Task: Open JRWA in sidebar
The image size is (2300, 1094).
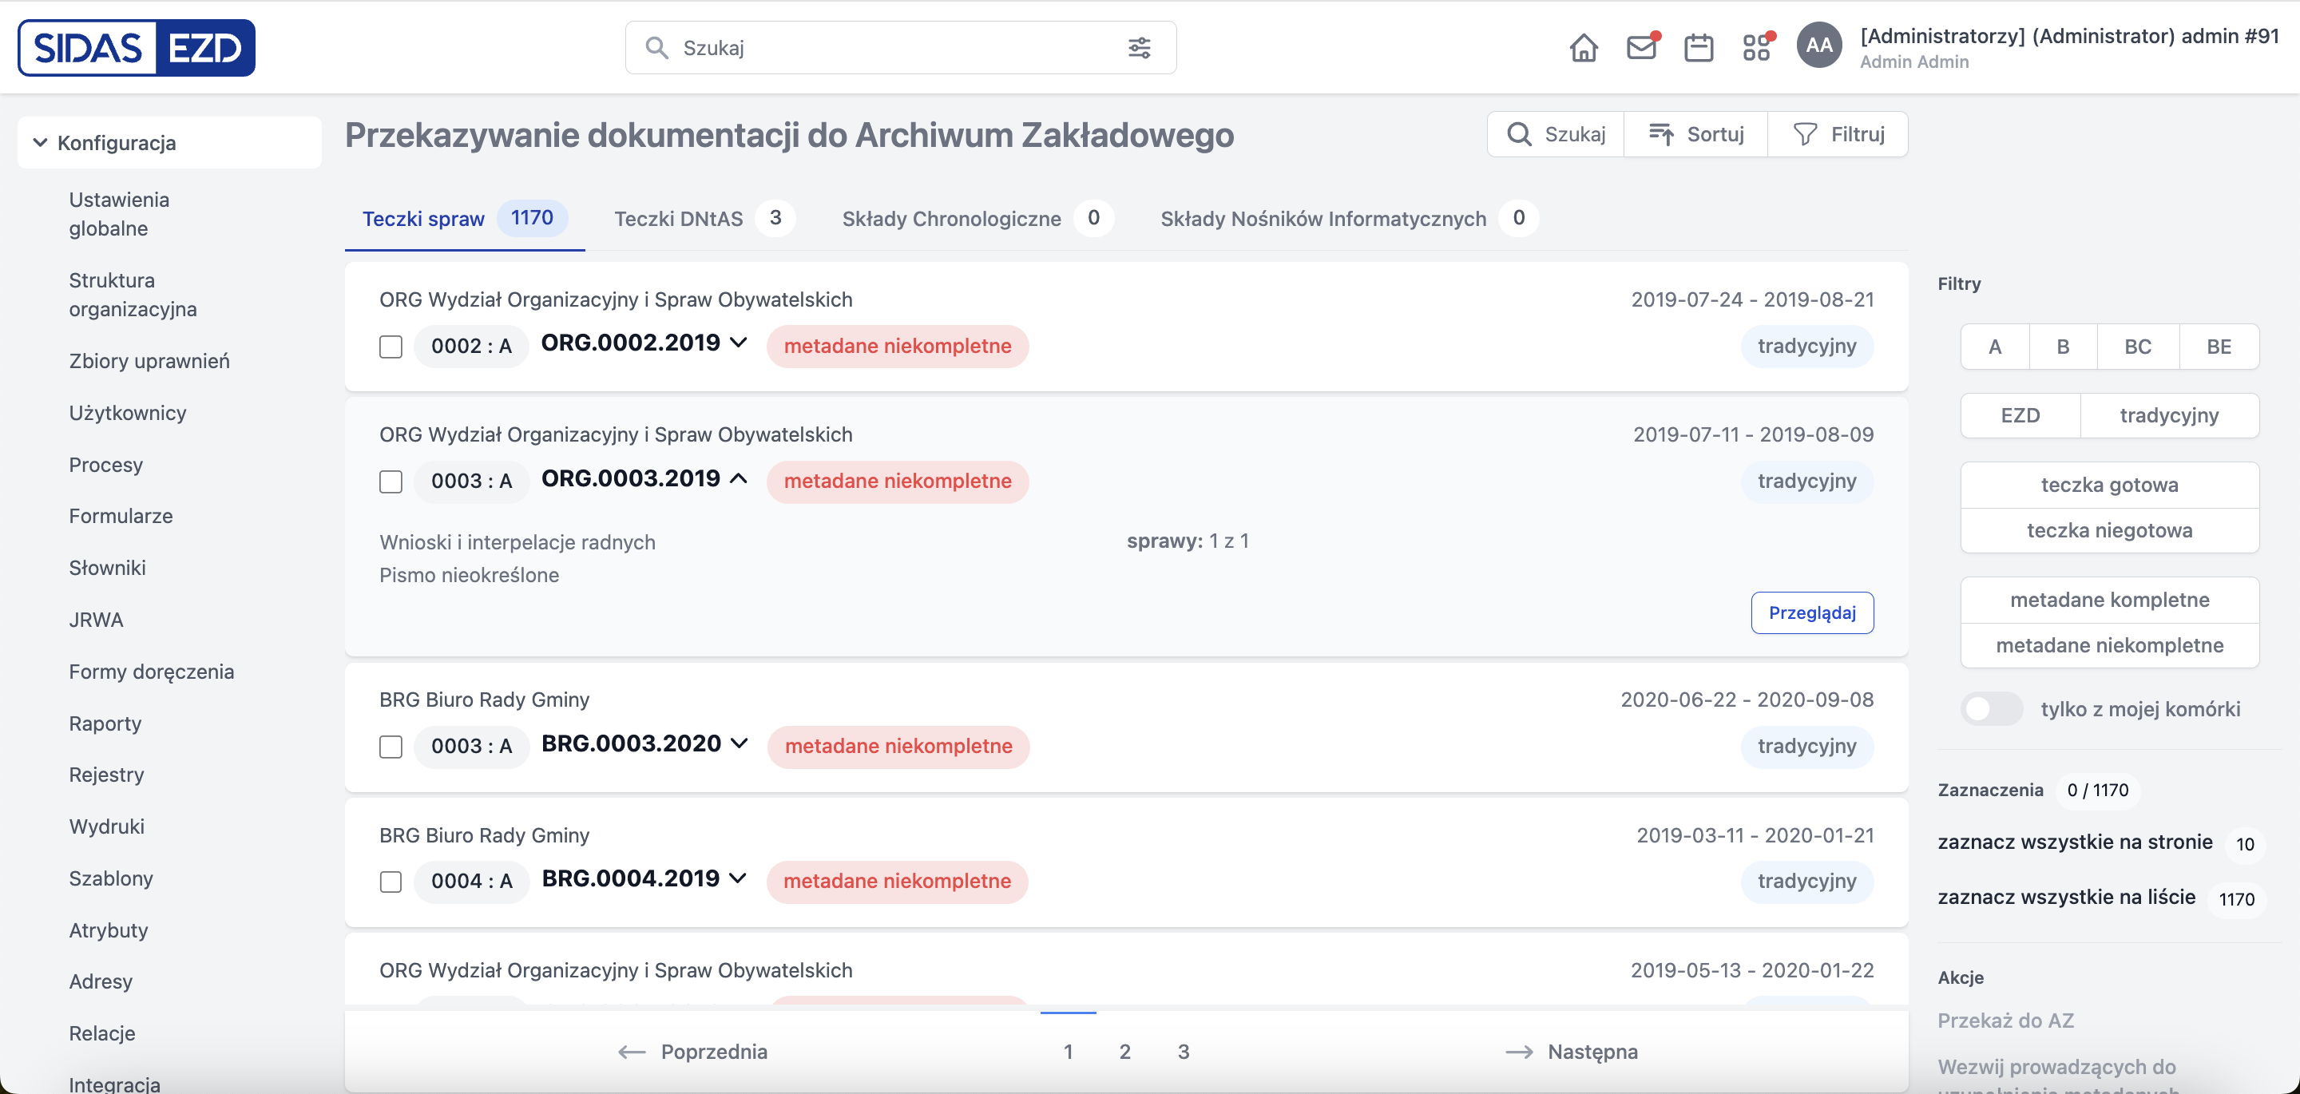Action: pyautogui.click(x=96, y=620)
